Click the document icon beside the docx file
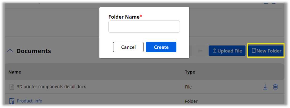 point(12,87)
